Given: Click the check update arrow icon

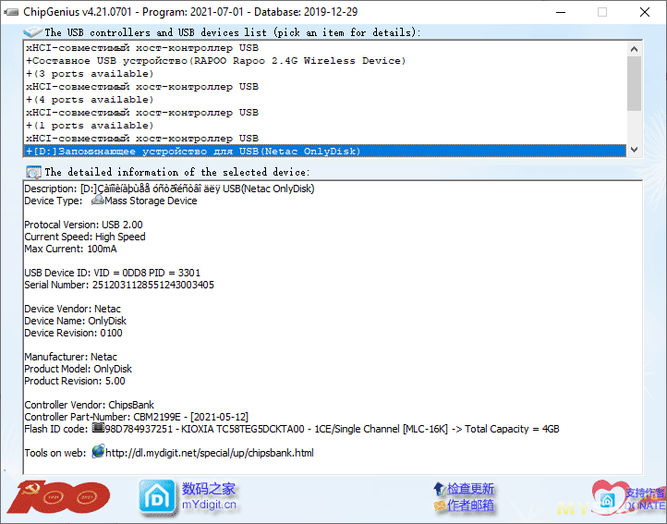Looking at the screenshot, I should [439, 488].
